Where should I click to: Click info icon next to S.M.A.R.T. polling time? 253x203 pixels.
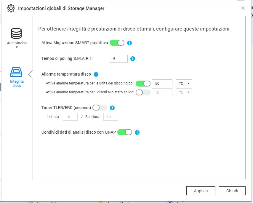coord(133,59)
